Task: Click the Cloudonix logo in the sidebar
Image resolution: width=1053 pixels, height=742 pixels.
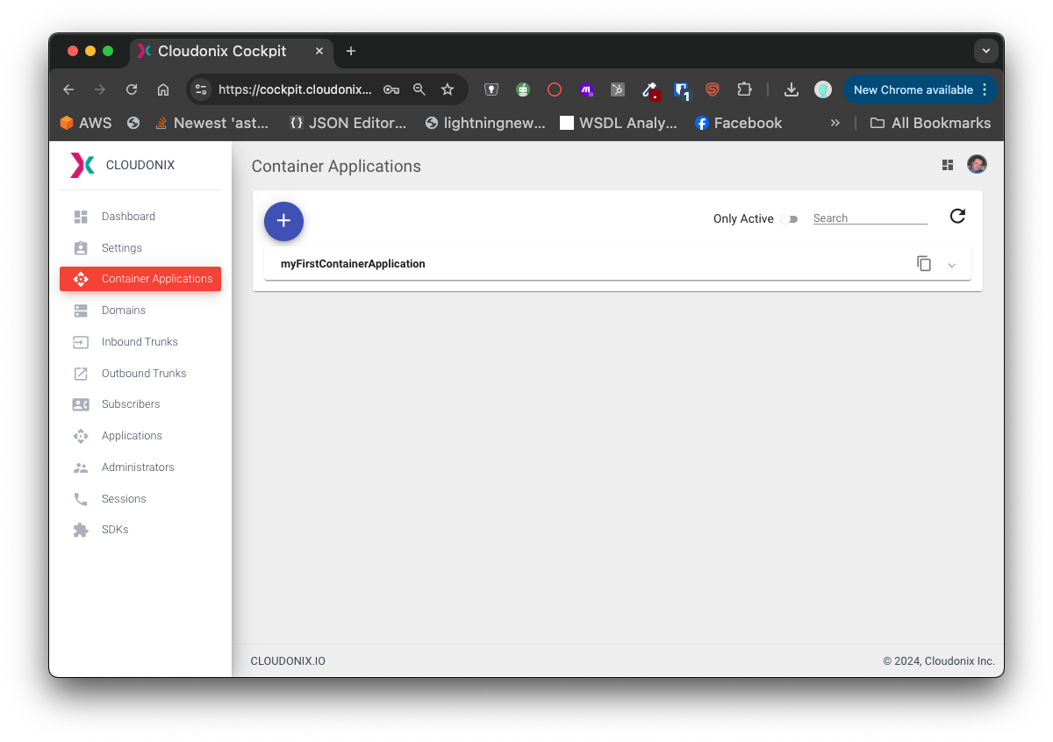Action: tap(82, 165)
